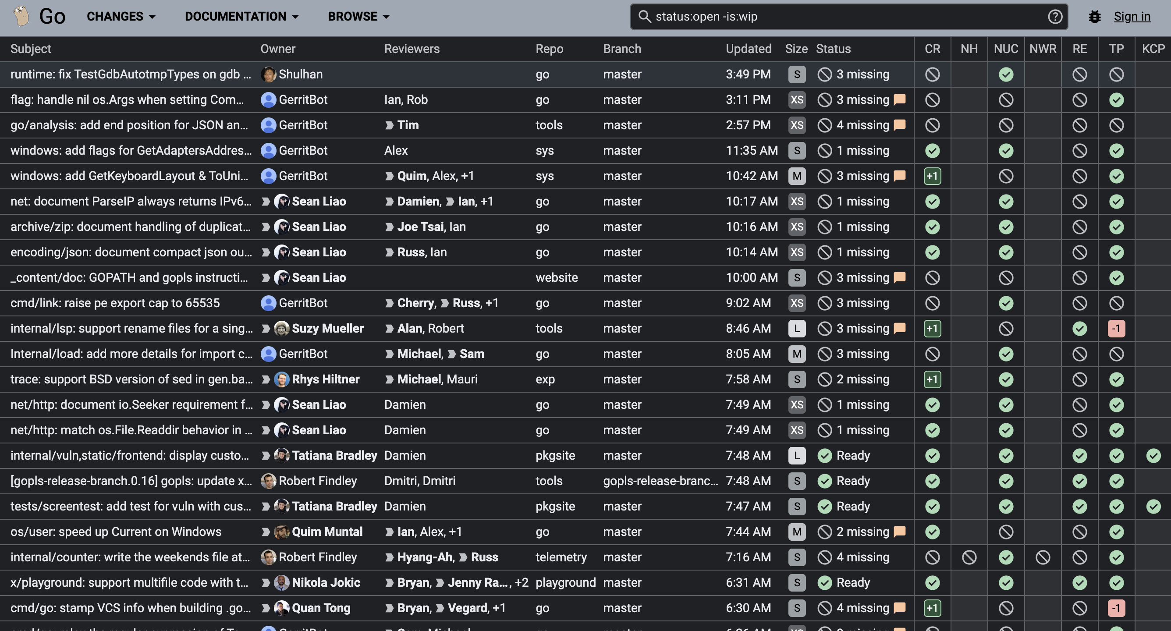Screen dimensions: 1171x631
Task: Click +1 CR badge on trace BSD row
Action: [932, 379]
